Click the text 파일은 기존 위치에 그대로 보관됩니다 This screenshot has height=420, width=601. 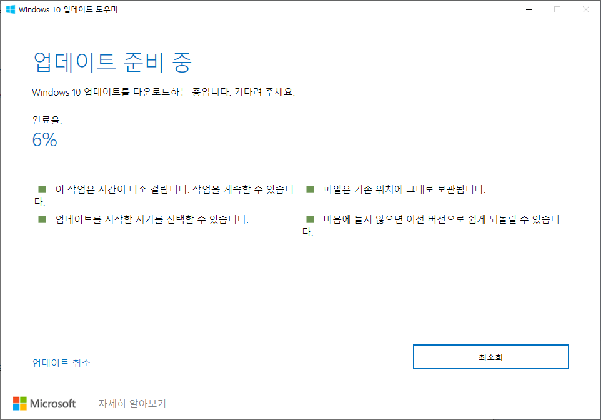404,189
